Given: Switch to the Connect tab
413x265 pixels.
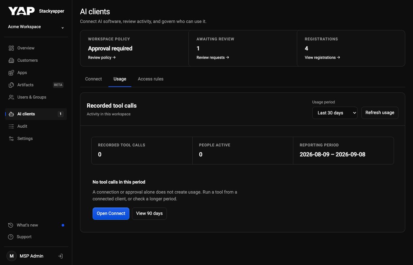Looking at the screenshot, I should (x=94, y=79).
